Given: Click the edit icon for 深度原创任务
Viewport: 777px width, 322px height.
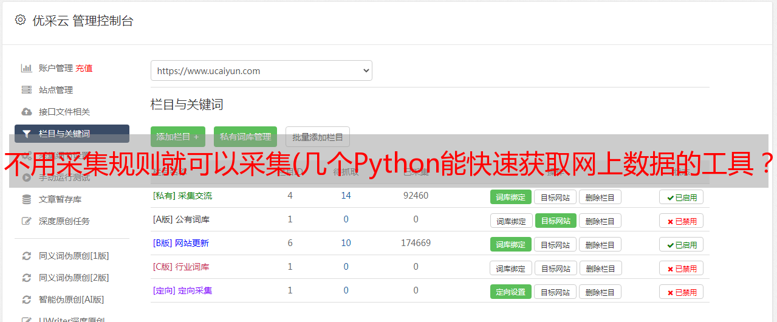Looking at the screenshot, I should point(27,221).
